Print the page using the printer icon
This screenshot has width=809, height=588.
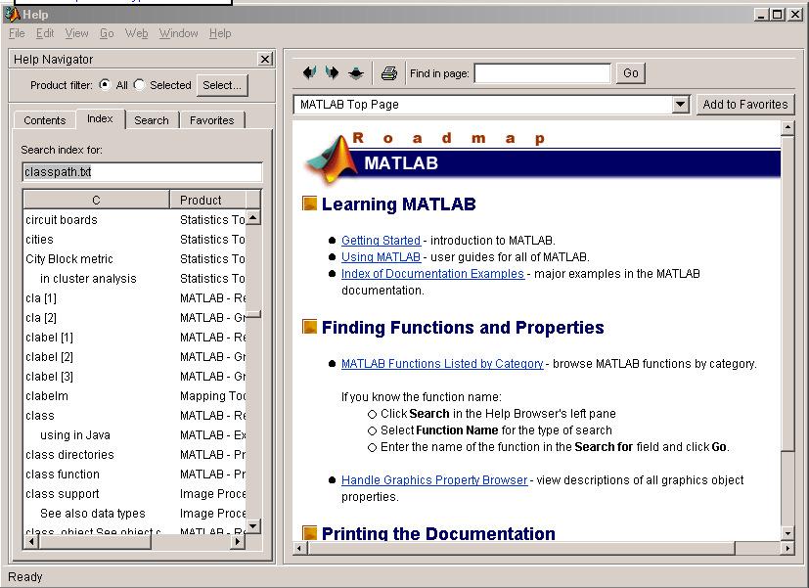click(x=389, y=73)
